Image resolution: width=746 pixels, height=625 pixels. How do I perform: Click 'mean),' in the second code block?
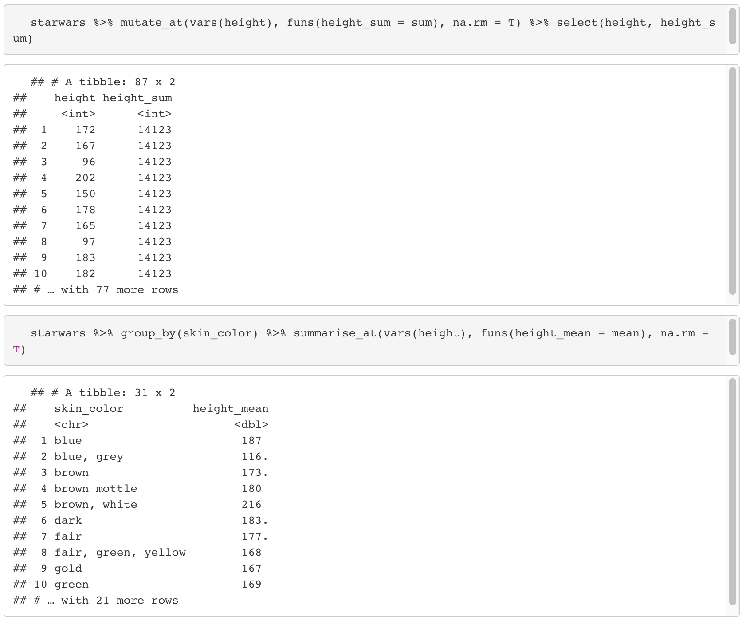click(x=632, y=333)
